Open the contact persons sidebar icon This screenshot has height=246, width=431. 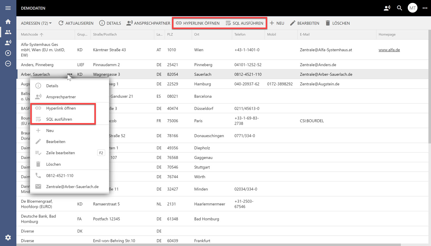point(8,42)
